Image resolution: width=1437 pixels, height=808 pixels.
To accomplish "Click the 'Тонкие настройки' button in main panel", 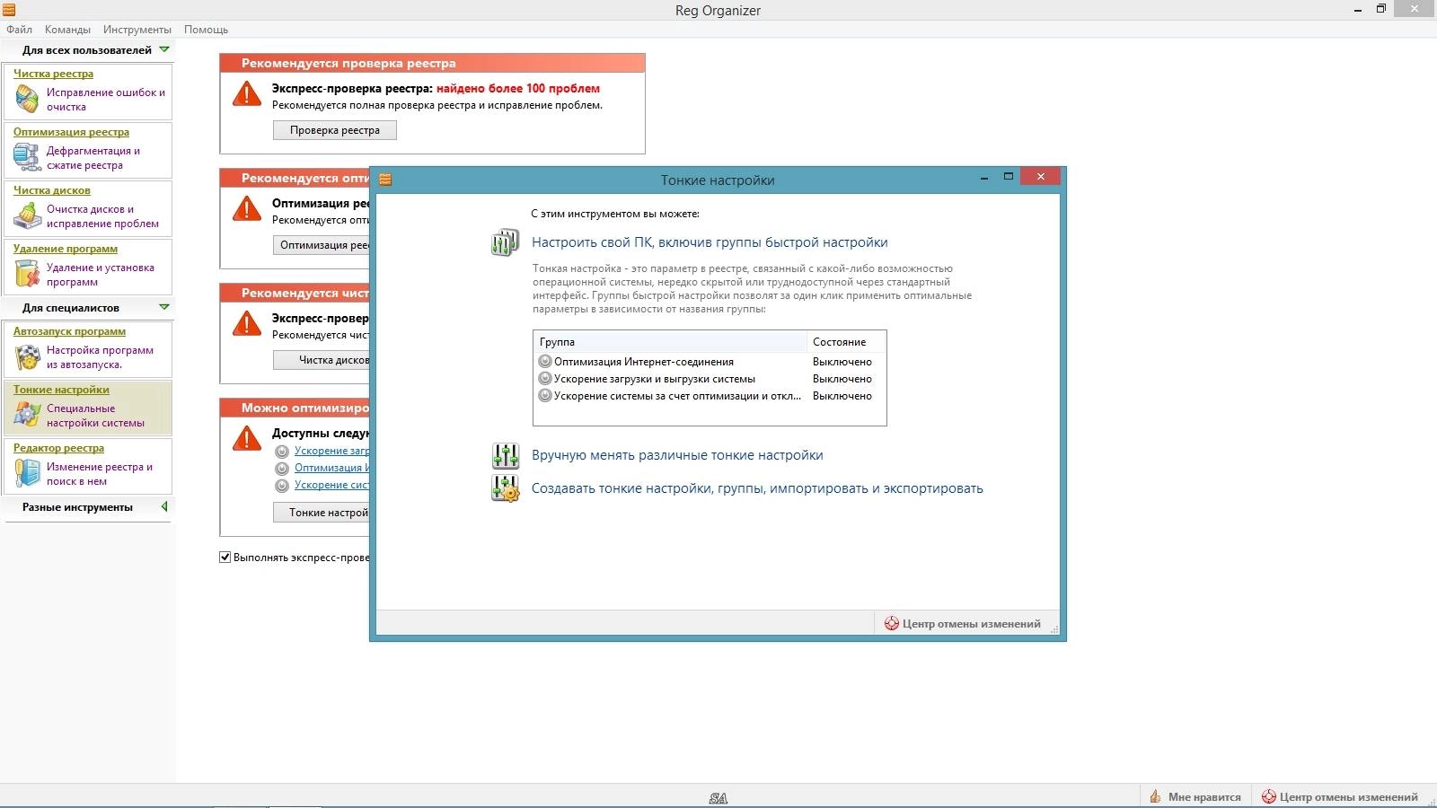I will pos(322,513).
